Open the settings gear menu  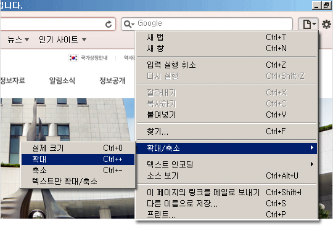coord(326,24)
